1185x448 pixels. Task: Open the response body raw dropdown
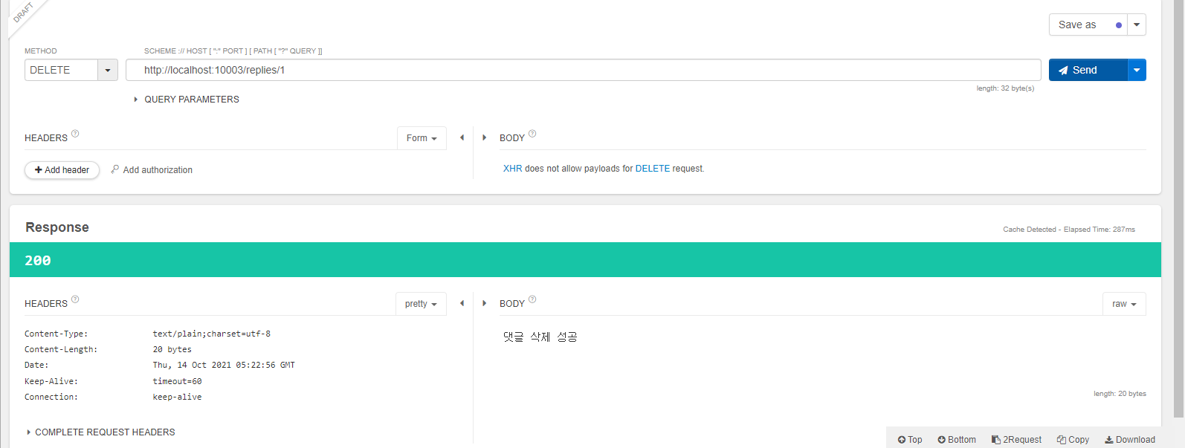1124,304
